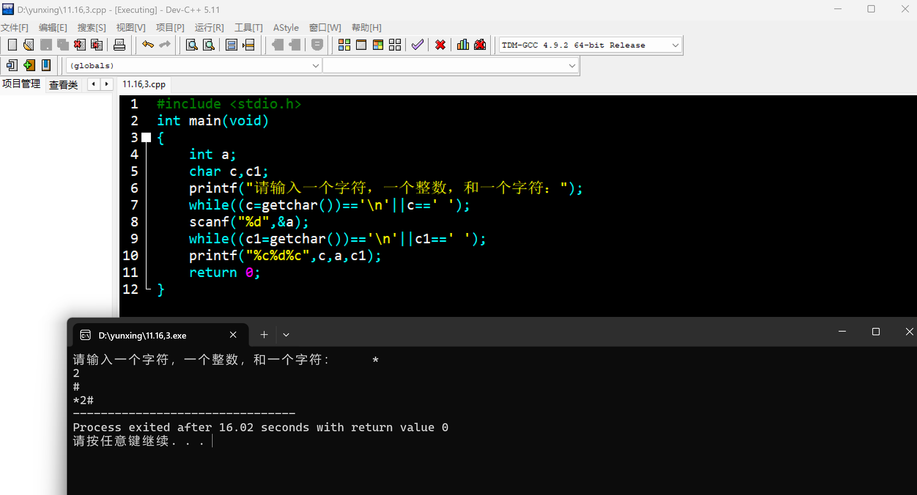917x495 pixels.
Task: Open the console tab list chevron
Action: coord(286,335)
